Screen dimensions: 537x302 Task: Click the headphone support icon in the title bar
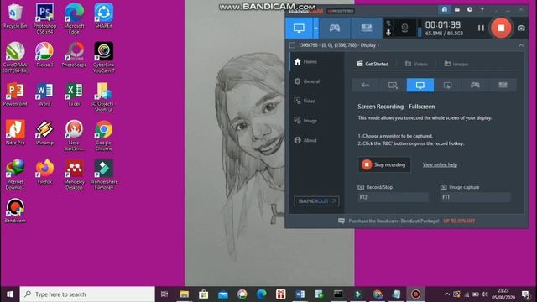click(444, 9)
